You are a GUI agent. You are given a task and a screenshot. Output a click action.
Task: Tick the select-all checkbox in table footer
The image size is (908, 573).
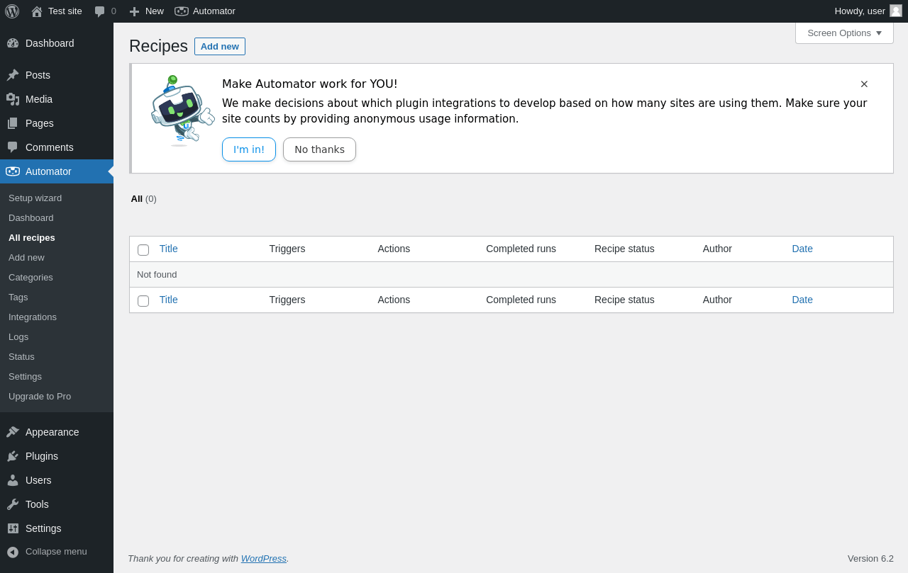click(x=143, y=301)
